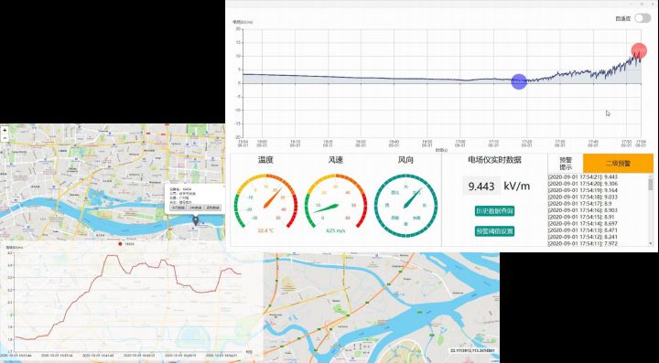
Task: Open 预警阈值设置 warning threshold settings
Action: coord(494,231)
